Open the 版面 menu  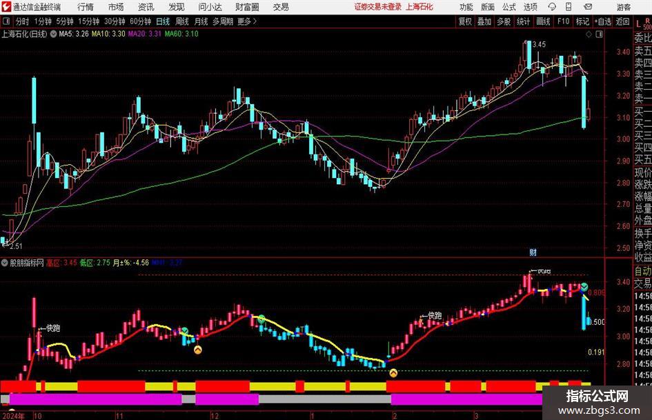click(x=488, y=7)
